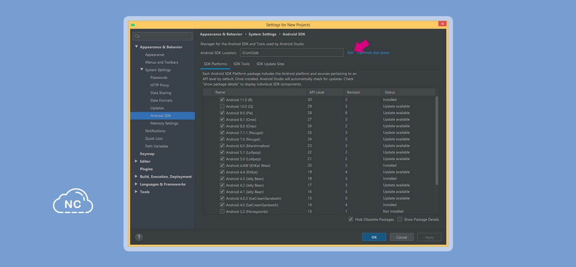Click "Not installed" status in Honeycomb row
The width and height of the screenshot is (576, 267).
(393, 212)
